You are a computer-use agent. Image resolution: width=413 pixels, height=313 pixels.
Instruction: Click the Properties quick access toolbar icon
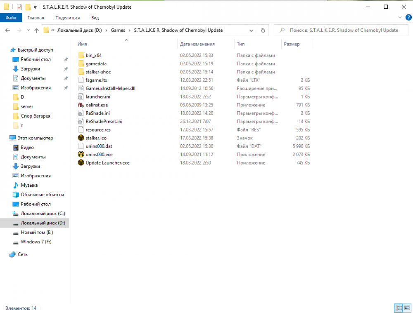click(x=19, y=7)
